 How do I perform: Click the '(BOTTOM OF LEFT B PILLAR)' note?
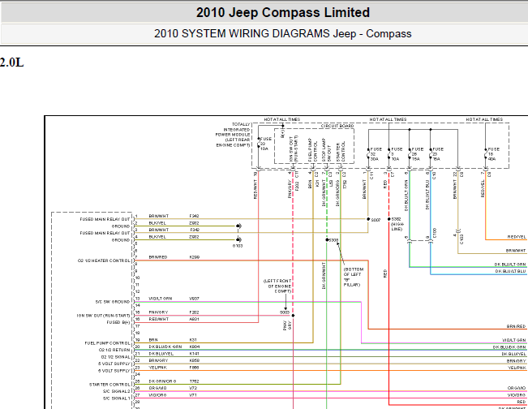coord(353,277)
